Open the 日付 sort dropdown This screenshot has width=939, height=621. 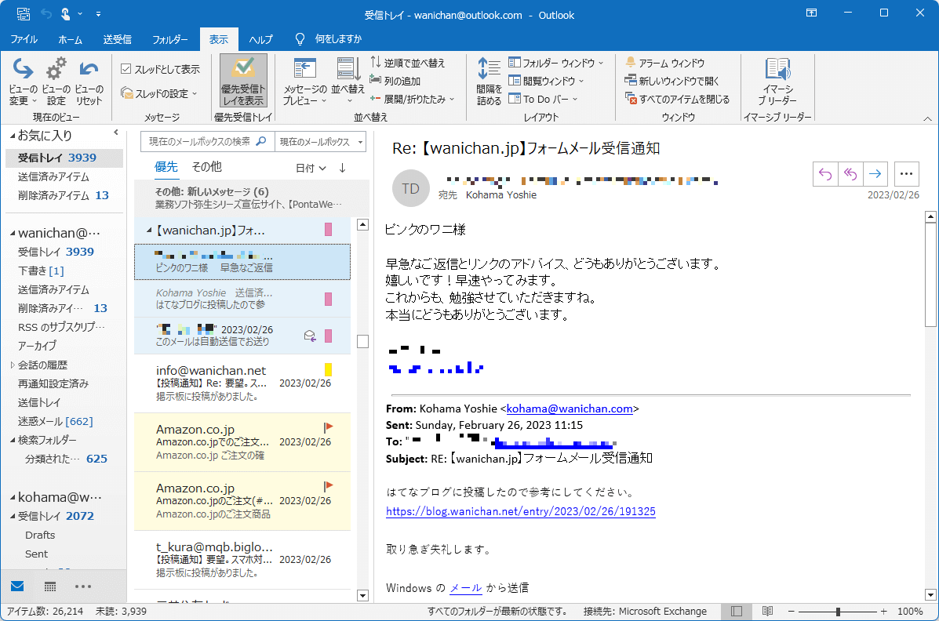point(311,169)
